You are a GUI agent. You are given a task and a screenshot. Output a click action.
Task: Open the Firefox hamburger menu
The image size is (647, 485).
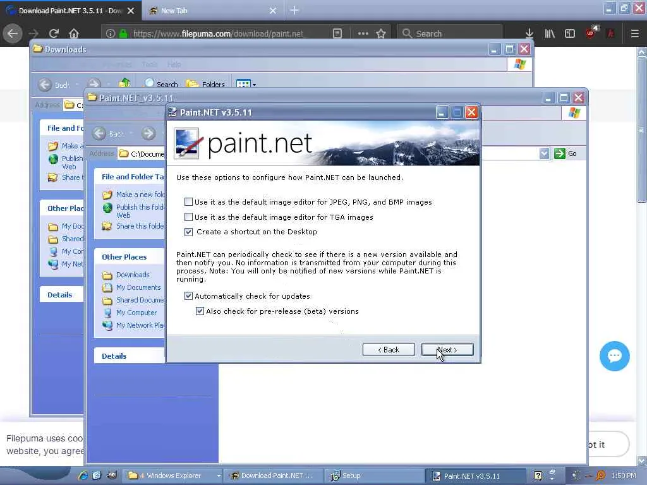[x=635, y=33]
